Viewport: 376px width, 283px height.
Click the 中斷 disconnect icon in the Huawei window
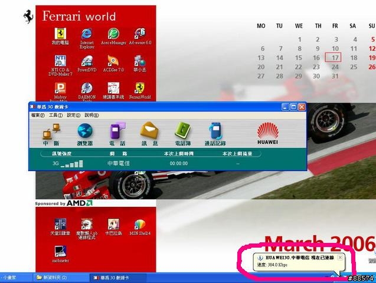coord(51,134)
